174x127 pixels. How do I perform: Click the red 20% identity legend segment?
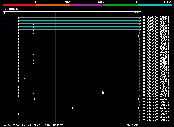[x=20, y=5]
